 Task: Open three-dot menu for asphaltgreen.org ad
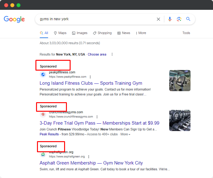tap(88, 157)
